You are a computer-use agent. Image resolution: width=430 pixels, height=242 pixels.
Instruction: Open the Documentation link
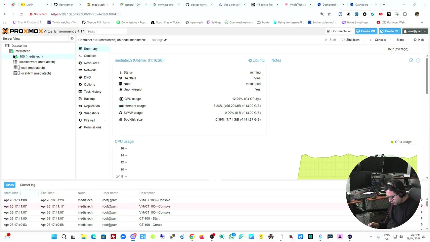[339, 31]
